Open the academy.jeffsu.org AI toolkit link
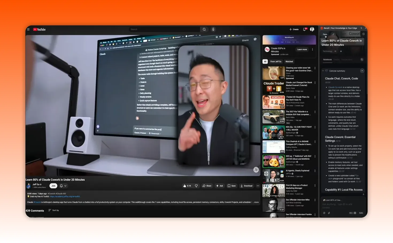393x243 pixels. click(x=65, y=197)
